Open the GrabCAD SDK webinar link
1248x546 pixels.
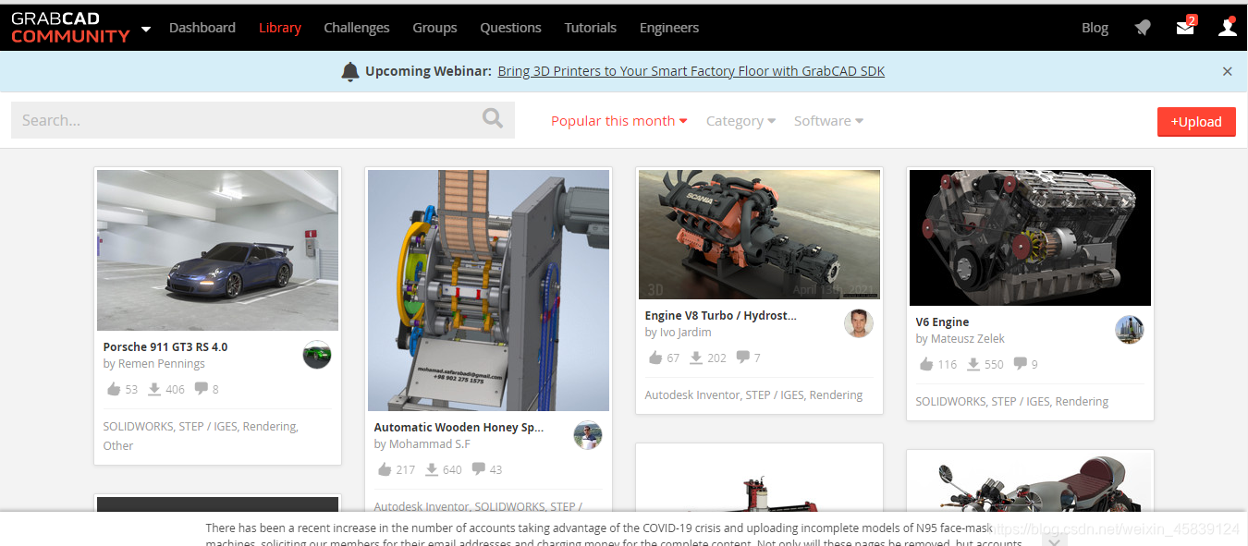click(x=691, y=71)
